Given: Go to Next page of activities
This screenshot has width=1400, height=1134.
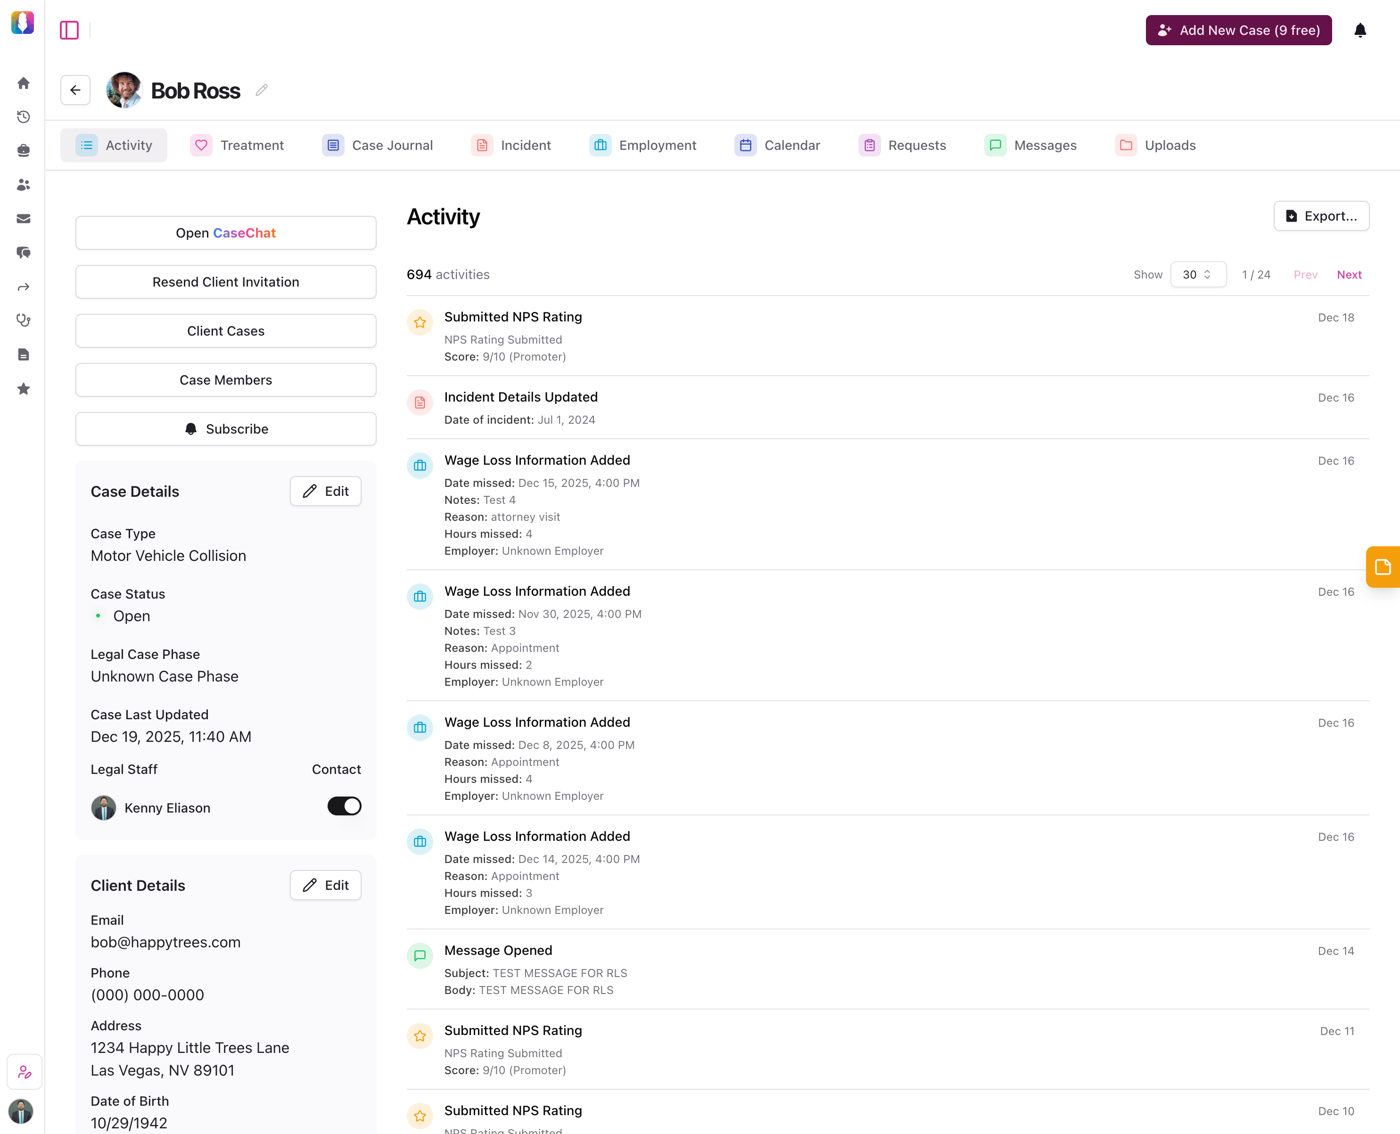Looking at the screenshot, I should click(1349, 274).
